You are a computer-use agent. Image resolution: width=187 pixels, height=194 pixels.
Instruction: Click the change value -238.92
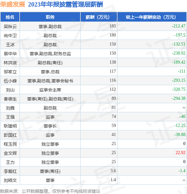pyautogui.click(x=179, y=53)
